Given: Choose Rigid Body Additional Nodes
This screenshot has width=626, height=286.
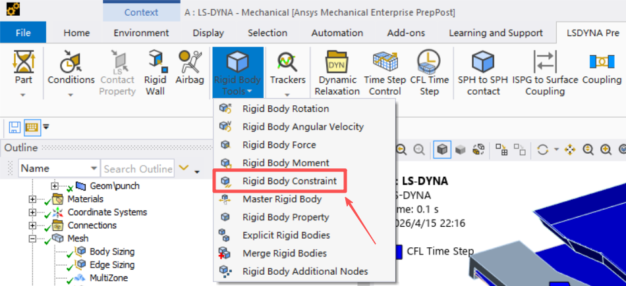Looking at the screenshot, I should (304, 272).
